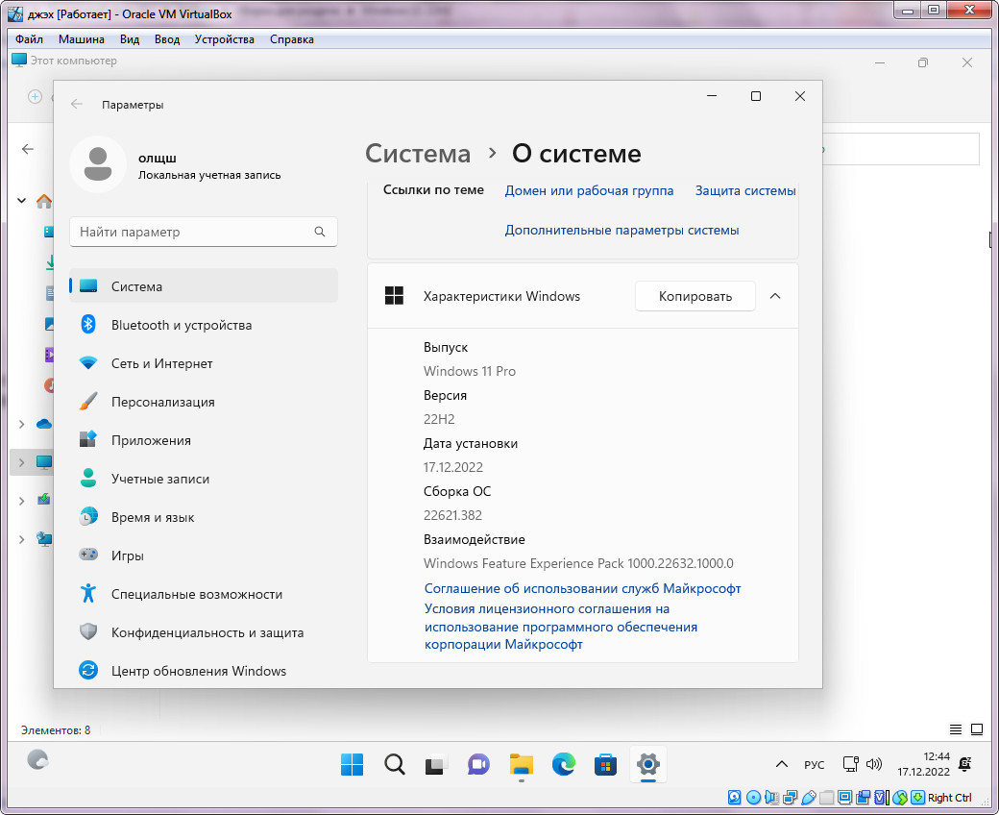Screen dimensions: 999x815
Task: Focus the Найти параметр search field
Action: coord(204,232)
